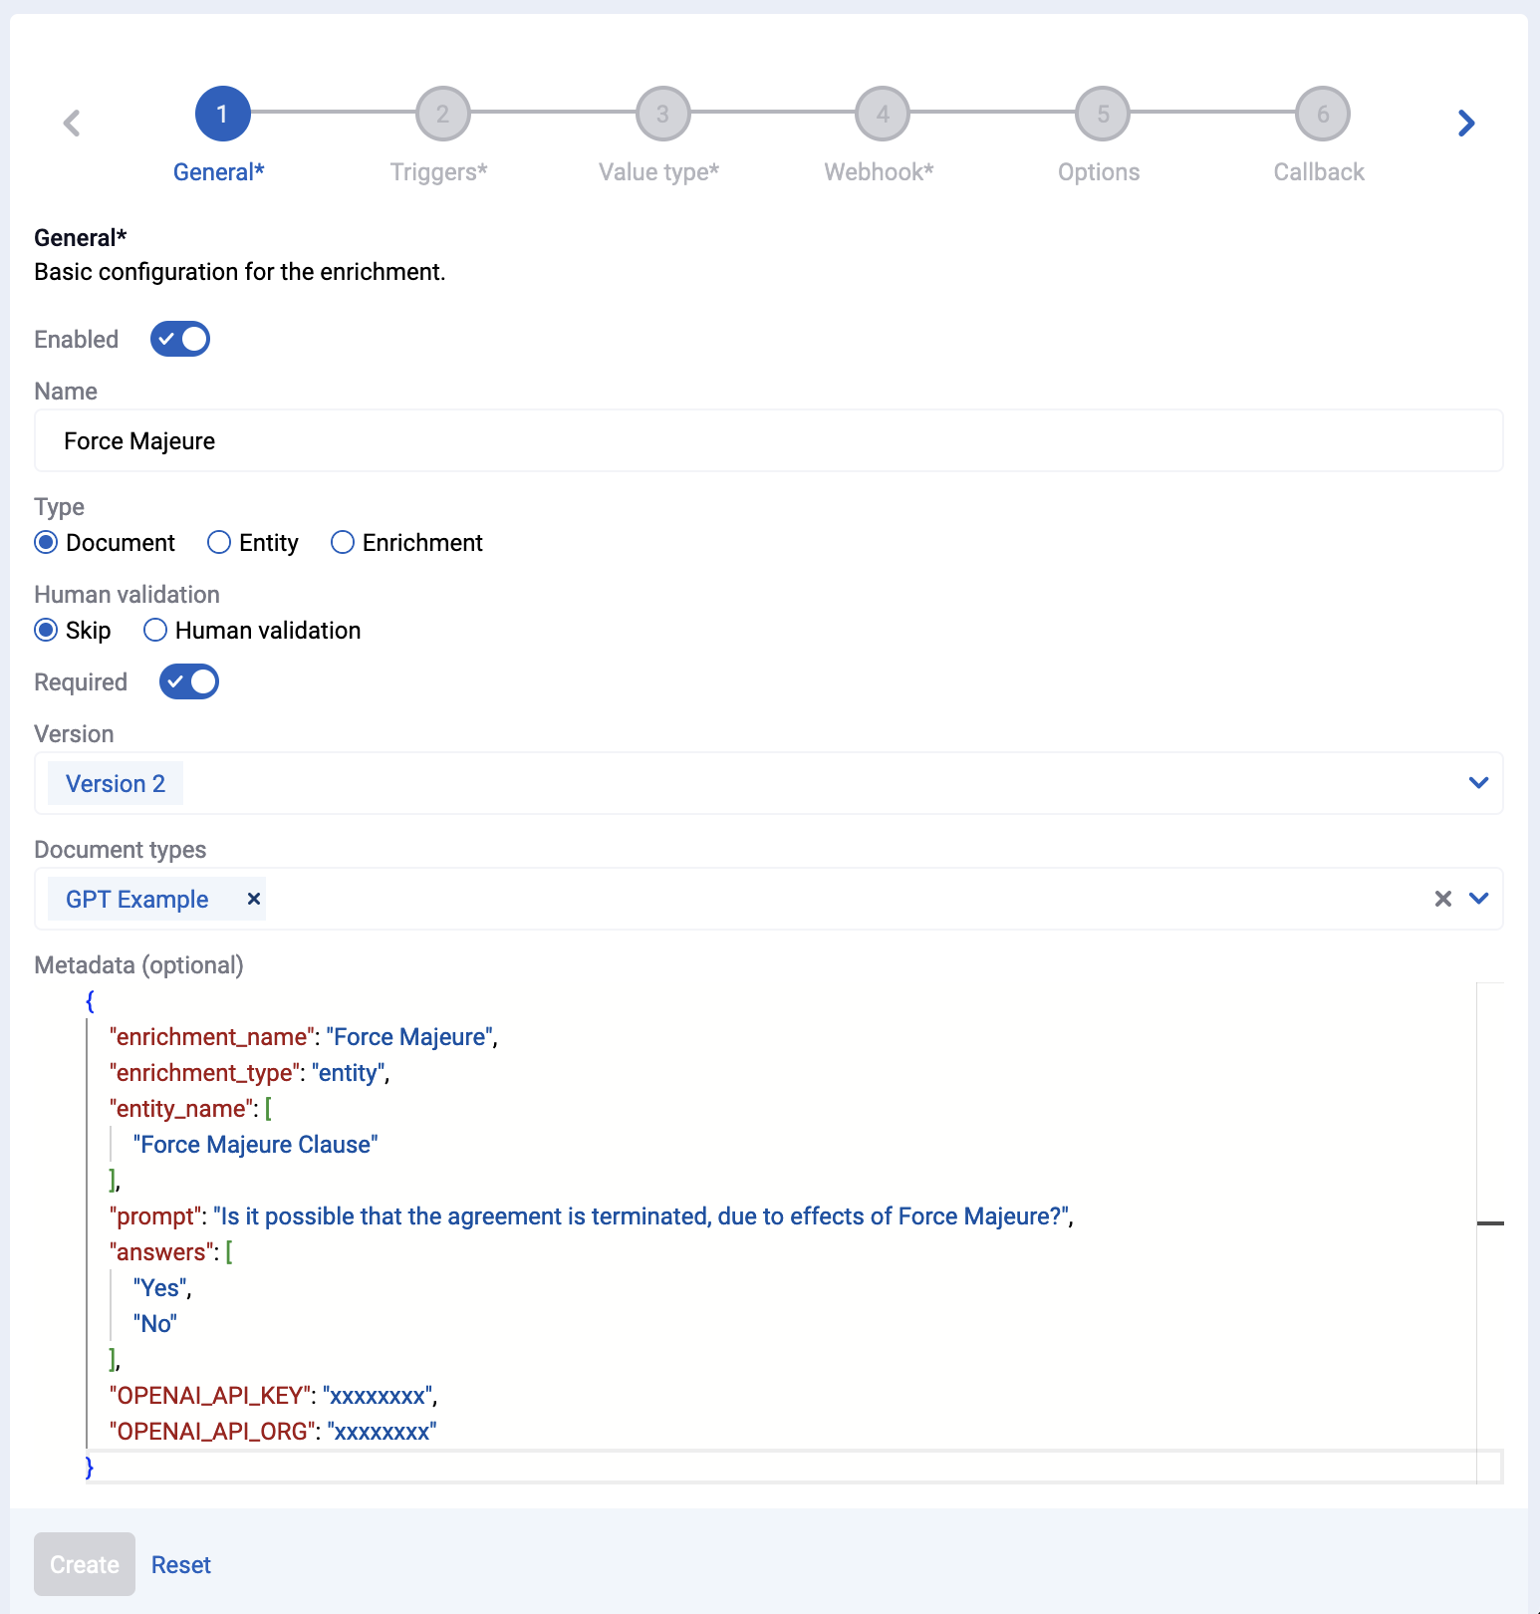Click the "answers" key line in metadata
The image size is (1540, 1614).
171,1252
